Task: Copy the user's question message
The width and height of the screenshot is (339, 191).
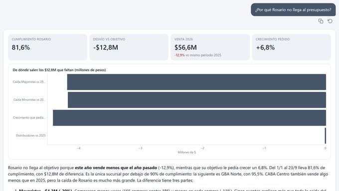Action: [x=321, y=21]
